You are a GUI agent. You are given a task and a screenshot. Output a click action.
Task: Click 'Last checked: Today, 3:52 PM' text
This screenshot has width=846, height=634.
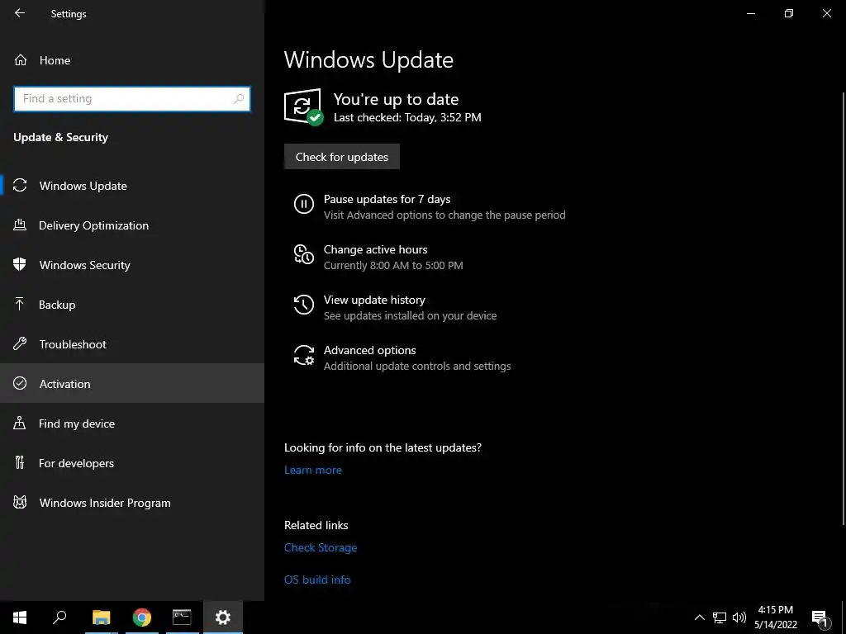(x=407, y=117)
